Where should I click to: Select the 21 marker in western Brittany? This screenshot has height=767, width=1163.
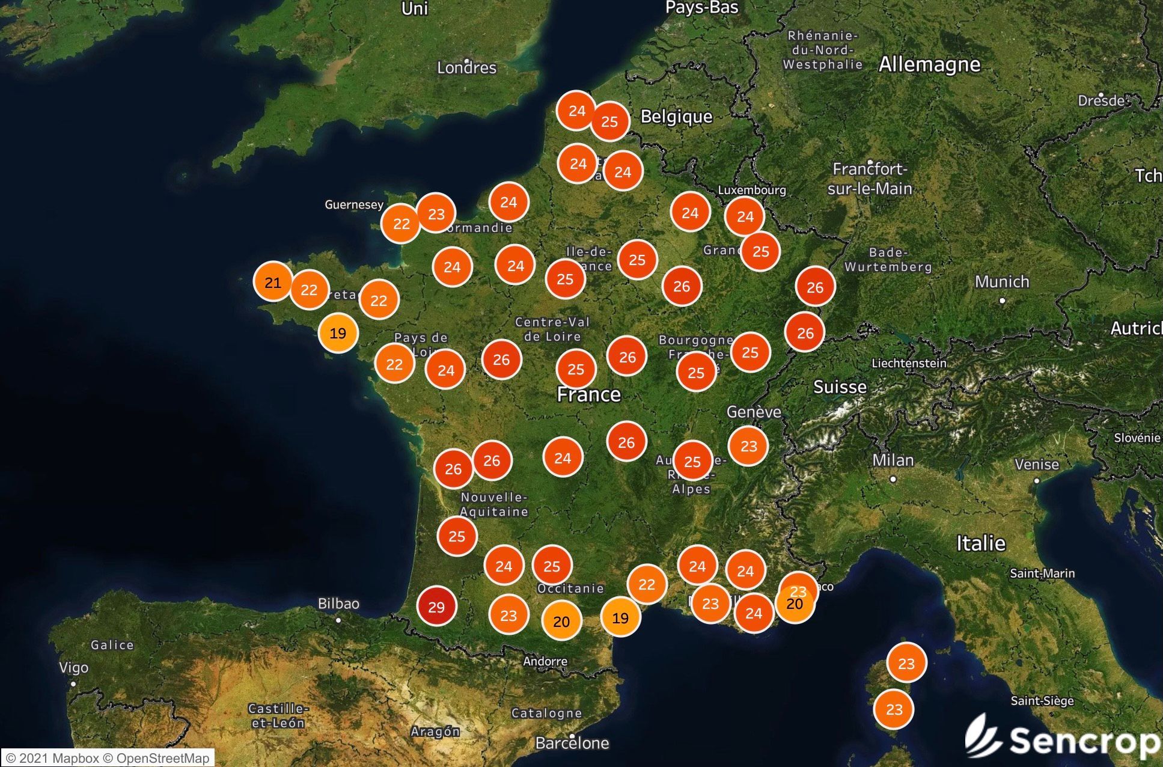tap(273, 283)
